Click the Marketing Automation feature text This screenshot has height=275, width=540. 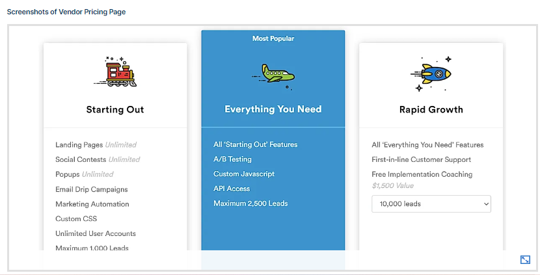[x=92, y=204]
